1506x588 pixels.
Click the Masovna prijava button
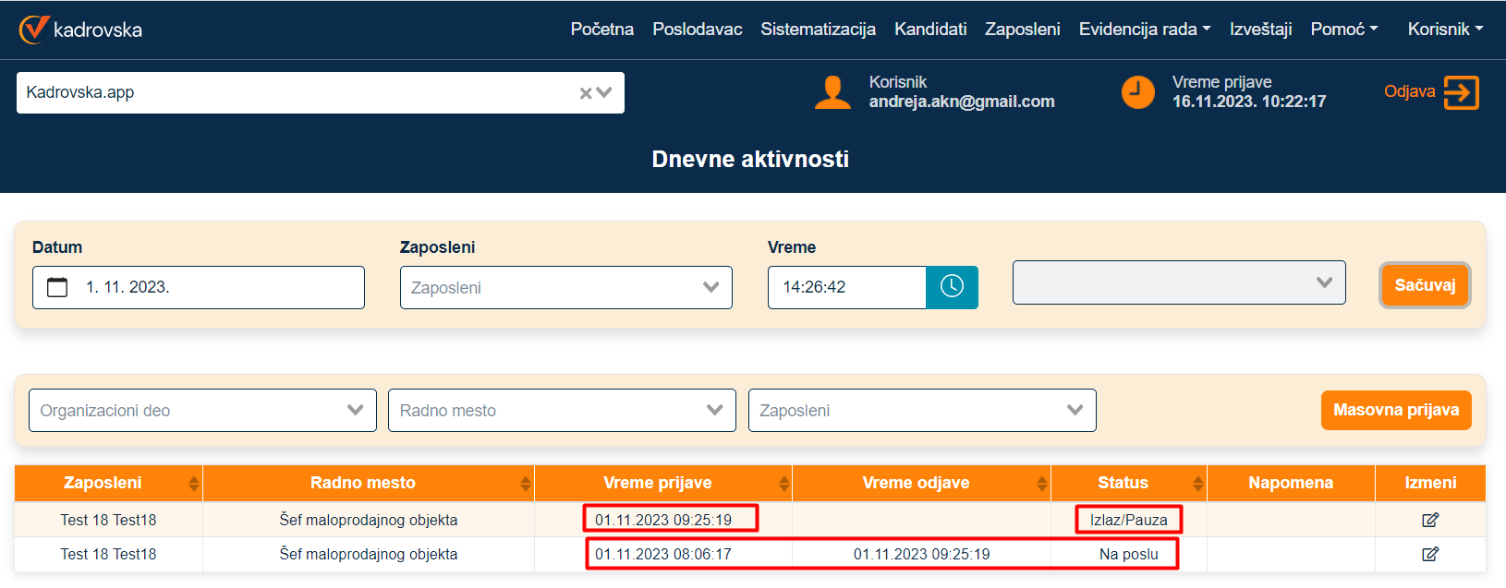point(1395,410)
